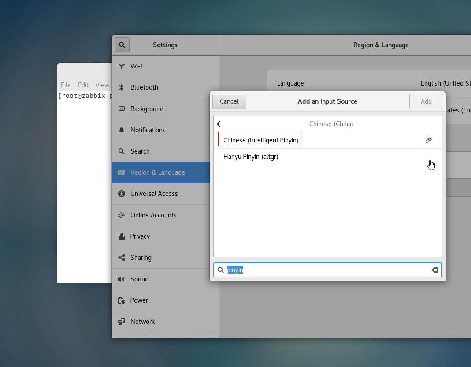
Task: Click the Power battery icon
Action: pyautogui.click(x=121, y=300)
